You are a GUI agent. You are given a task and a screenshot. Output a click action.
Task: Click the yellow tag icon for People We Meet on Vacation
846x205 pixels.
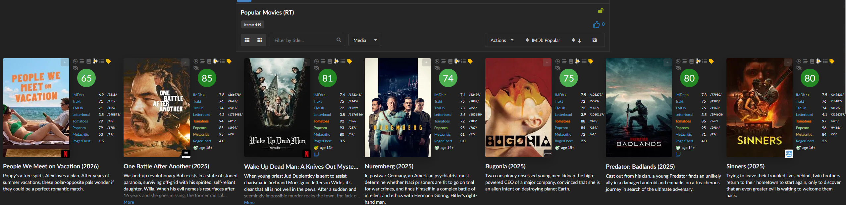[x=108, y=61]
